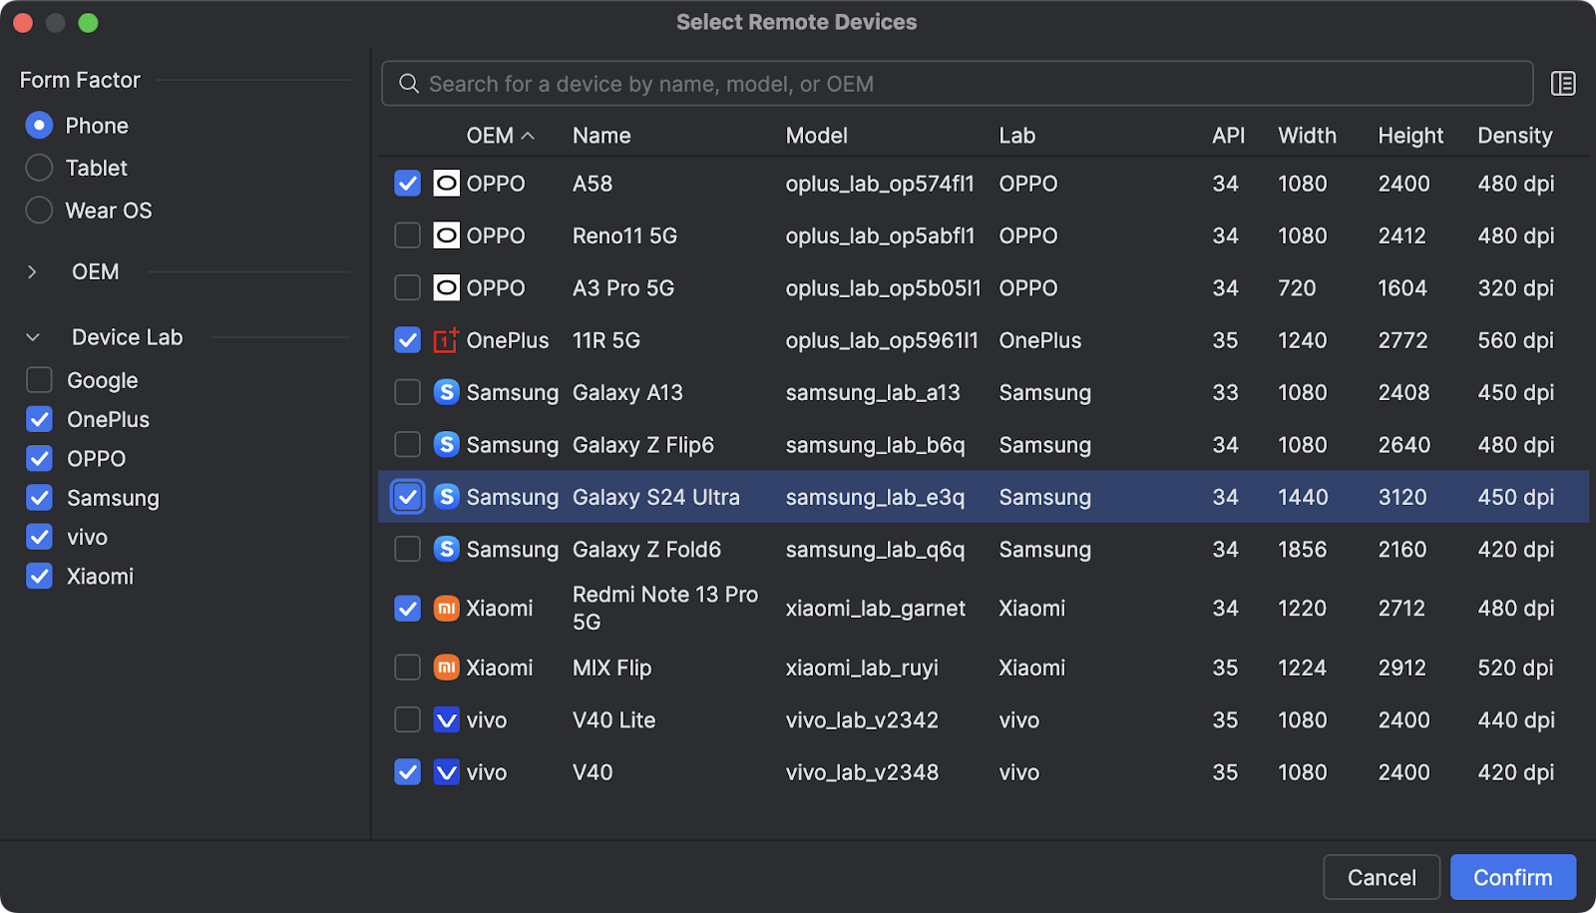The width and height of the screenshot is (1596, 913).
Task: Deselect the Galaxy S24 Ultra checkbox
Action: coord(407,497)
